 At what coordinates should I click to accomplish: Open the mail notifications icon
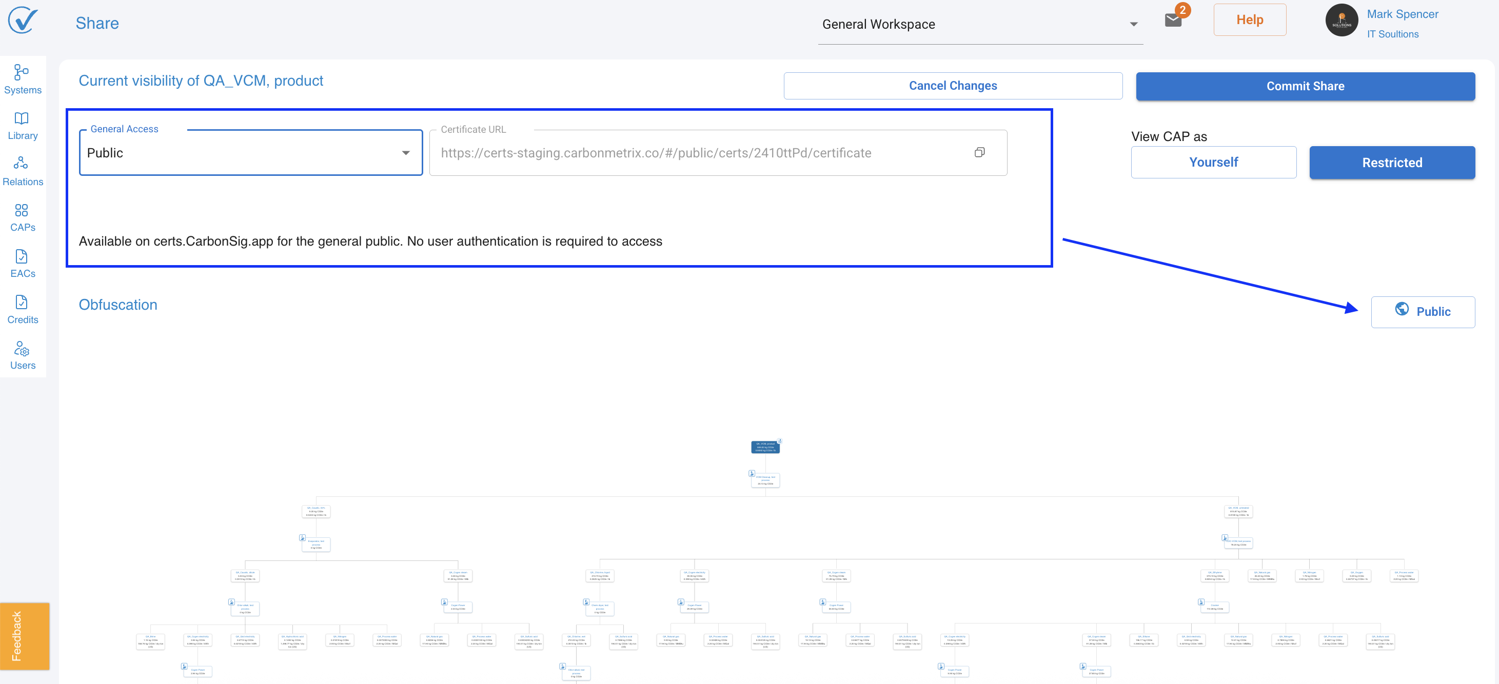click(x=1173, y=21)
